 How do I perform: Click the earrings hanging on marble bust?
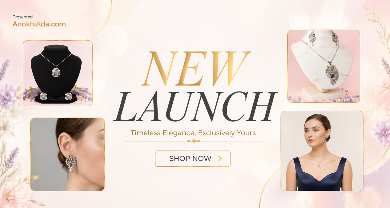point(323,38)
